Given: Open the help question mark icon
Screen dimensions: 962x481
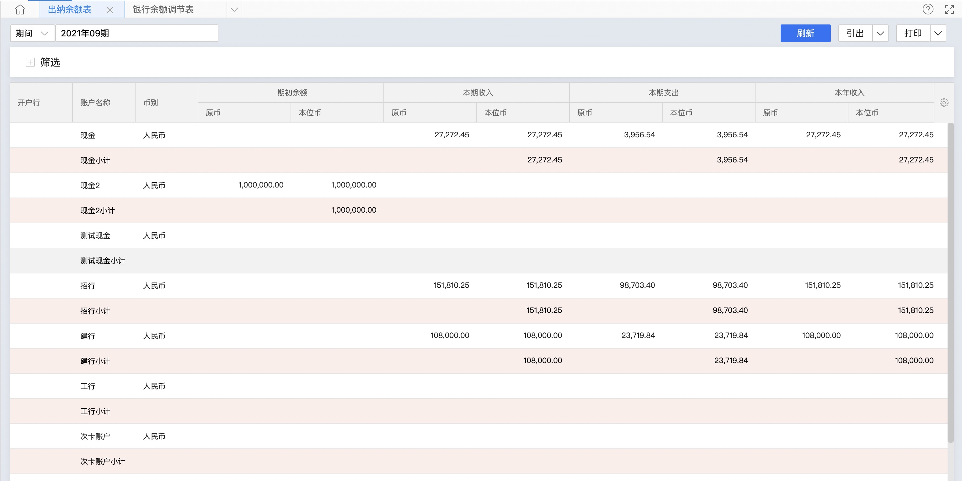Looking at the screenshot, I should pyautogui.click(x=927, y=9).
